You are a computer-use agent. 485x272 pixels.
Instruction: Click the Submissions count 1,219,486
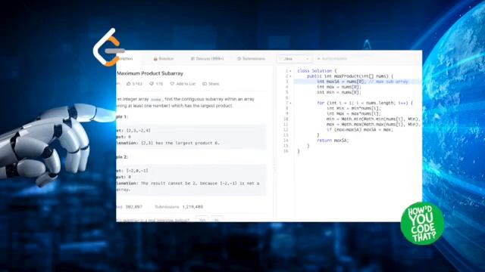click(192, 206)
